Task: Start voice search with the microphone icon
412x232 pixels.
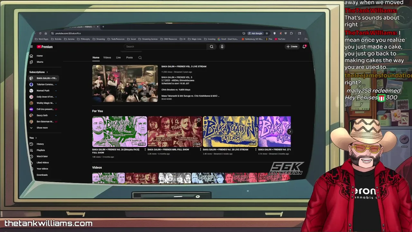Action: 222,47
